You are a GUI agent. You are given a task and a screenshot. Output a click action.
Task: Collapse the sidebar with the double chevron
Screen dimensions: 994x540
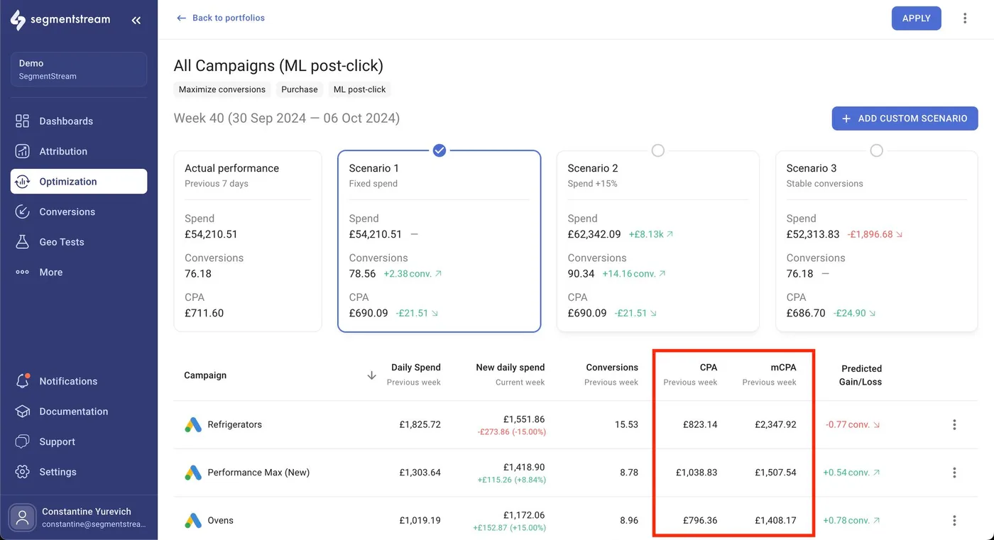(x=136, y=20)
